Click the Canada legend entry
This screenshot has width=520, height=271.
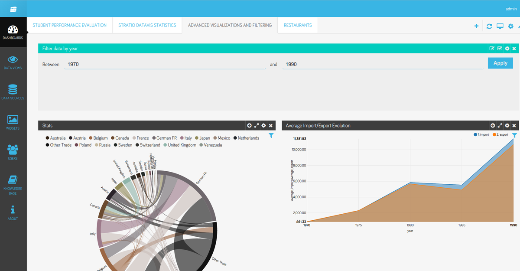click(x=120, y=138)
